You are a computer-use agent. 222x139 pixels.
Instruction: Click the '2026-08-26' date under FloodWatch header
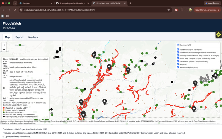point(9,28)
